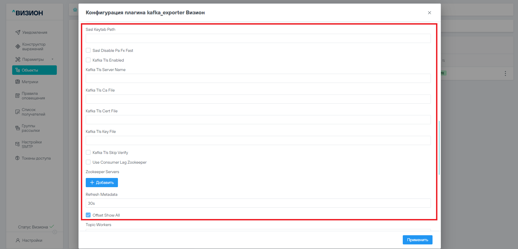Check the Kafka Tls Skip Verify option
The width and height of the screenshot is (518, 249).
88,152
